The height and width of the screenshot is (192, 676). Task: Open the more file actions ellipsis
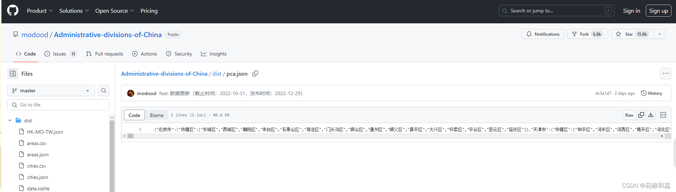[666, 74]
